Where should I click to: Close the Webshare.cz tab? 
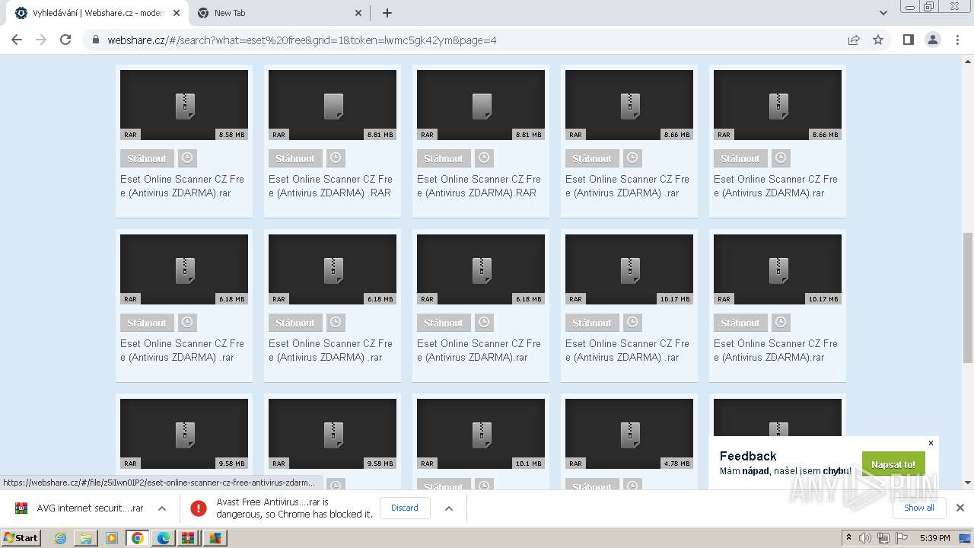[x=177, y=13]
